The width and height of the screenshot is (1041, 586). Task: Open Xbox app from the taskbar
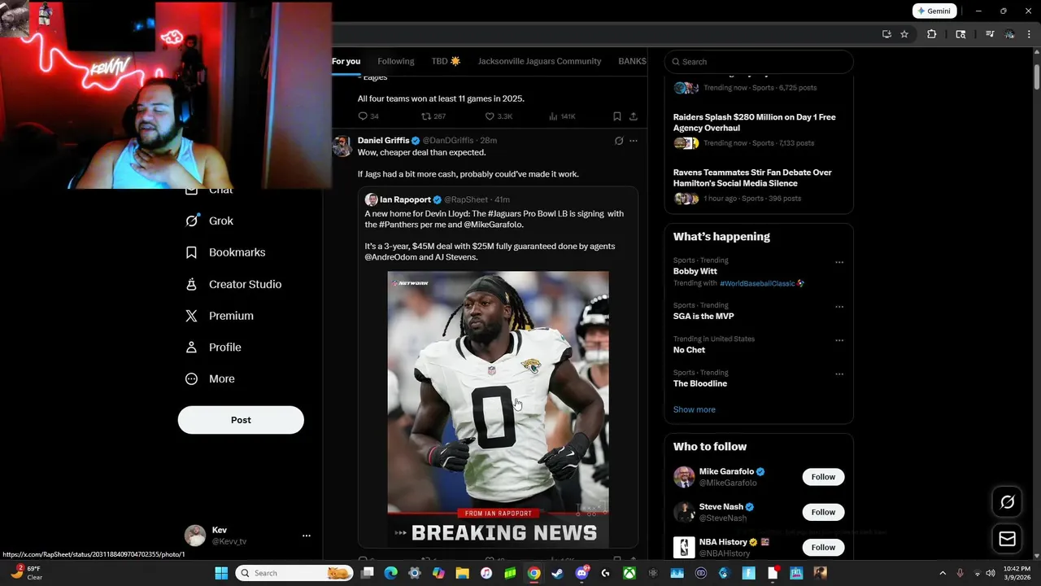click(629, 573)
